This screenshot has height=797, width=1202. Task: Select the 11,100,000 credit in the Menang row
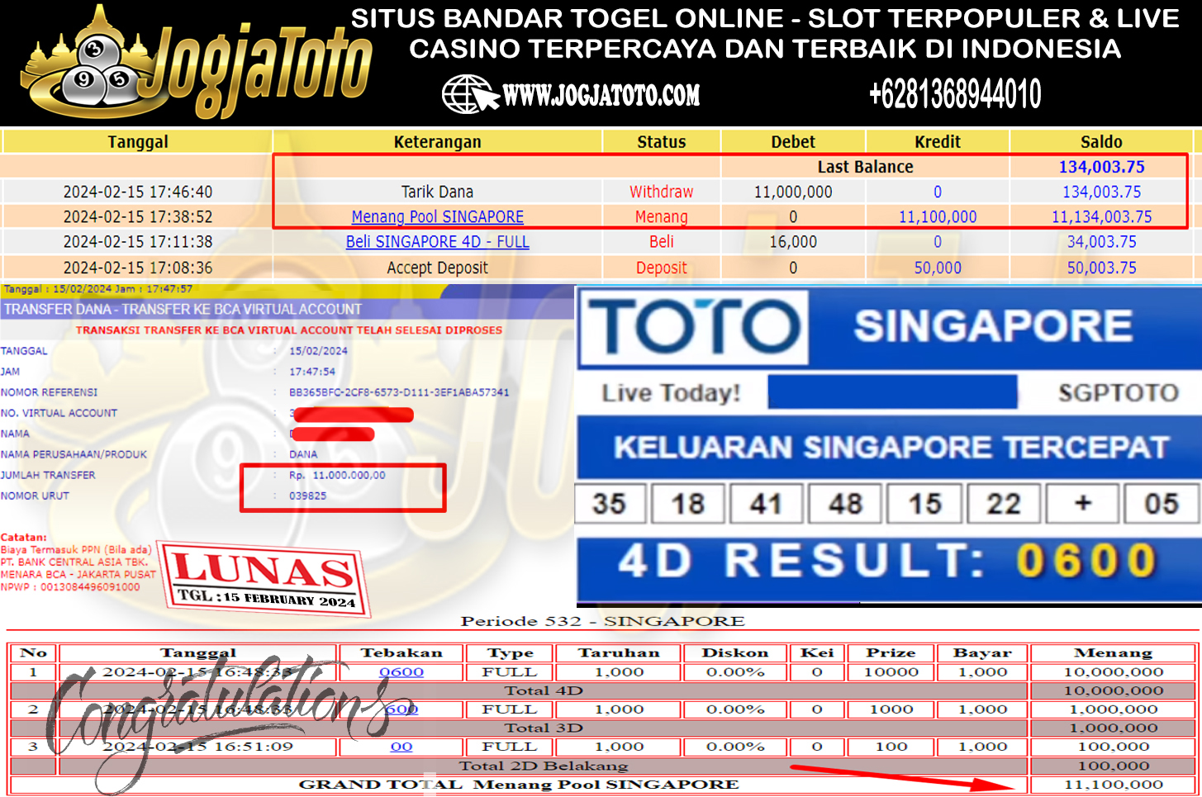(x=938, y=216)
